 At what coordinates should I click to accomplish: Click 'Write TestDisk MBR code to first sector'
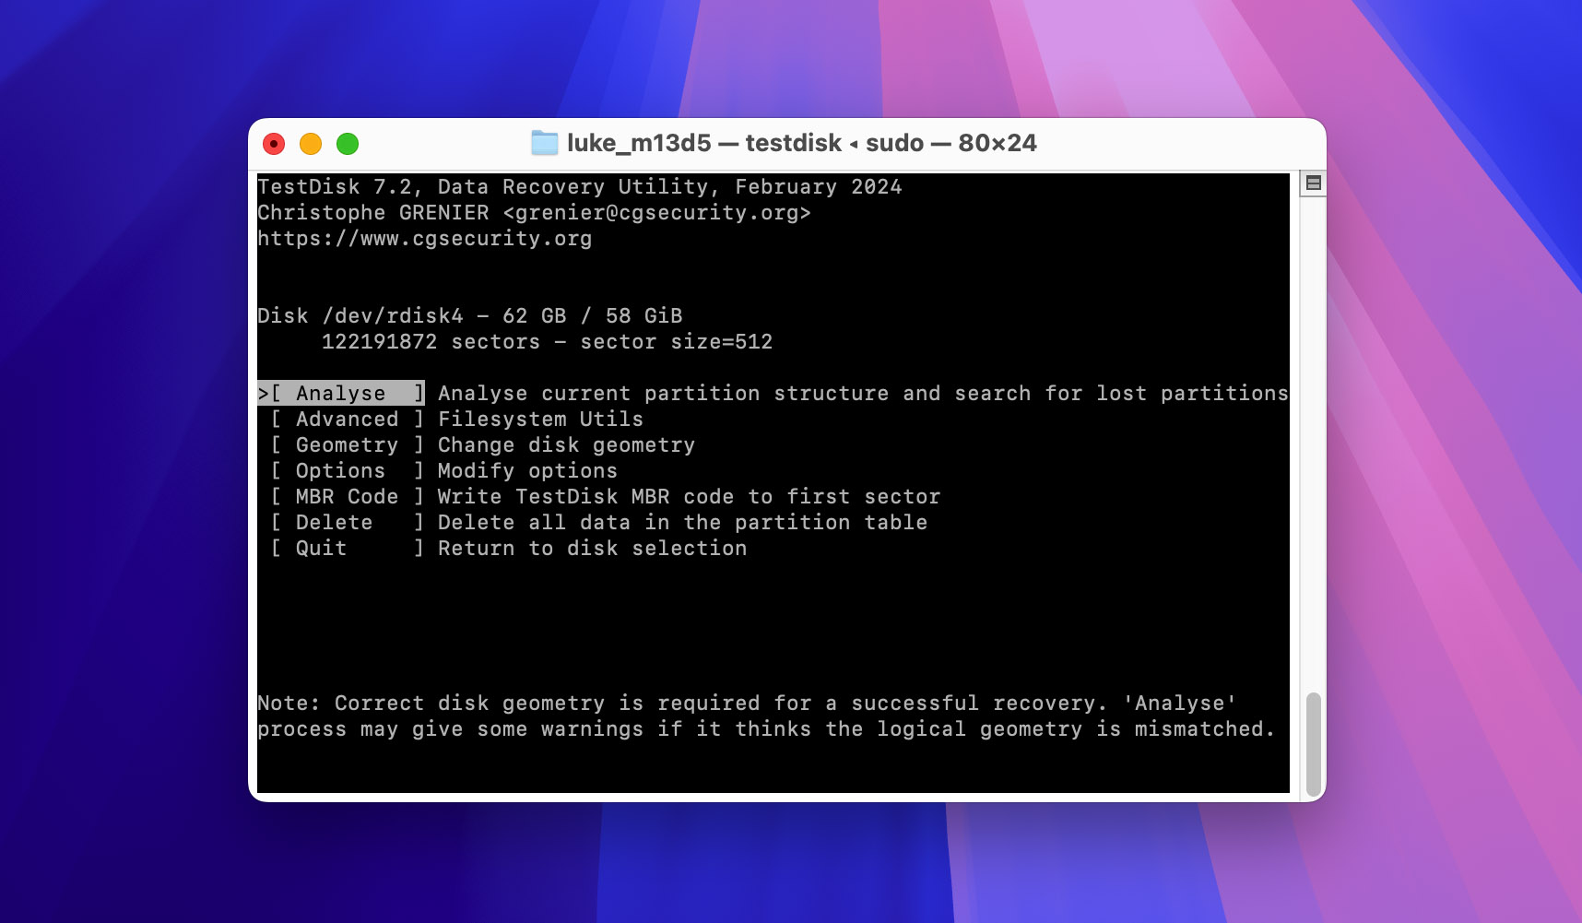pyautogui.click(x=690, y=496)
